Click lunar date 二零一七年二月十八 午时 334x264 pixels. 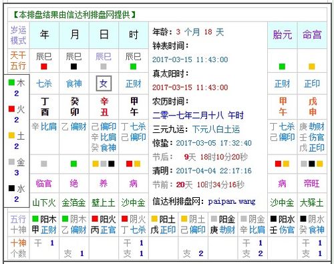pyautogui.click(x=198, y=115)
